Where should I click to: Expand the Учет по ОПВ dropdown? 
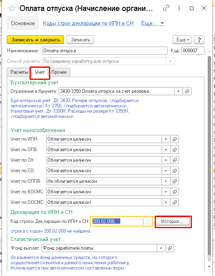pos(166,150)
